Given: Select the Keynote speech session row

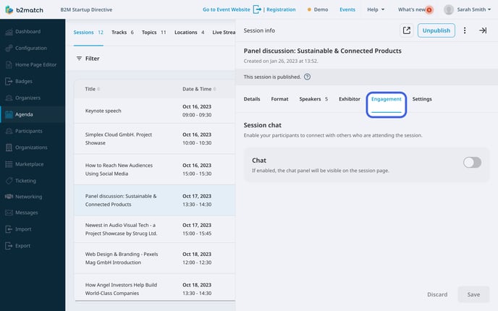Looking at the screenshot, I should click(155, 111).
